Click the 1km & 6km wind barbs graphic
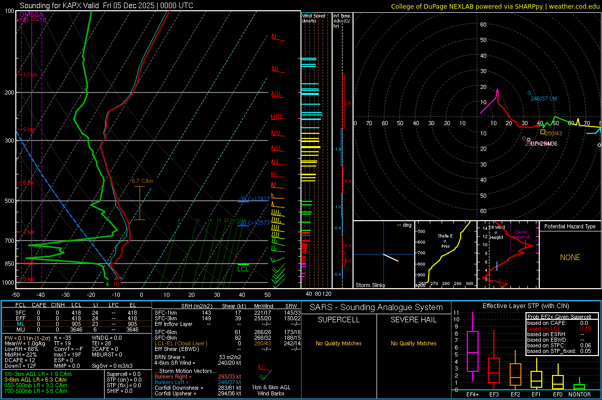Screen dimensions: 602x400 pos(265,372)
